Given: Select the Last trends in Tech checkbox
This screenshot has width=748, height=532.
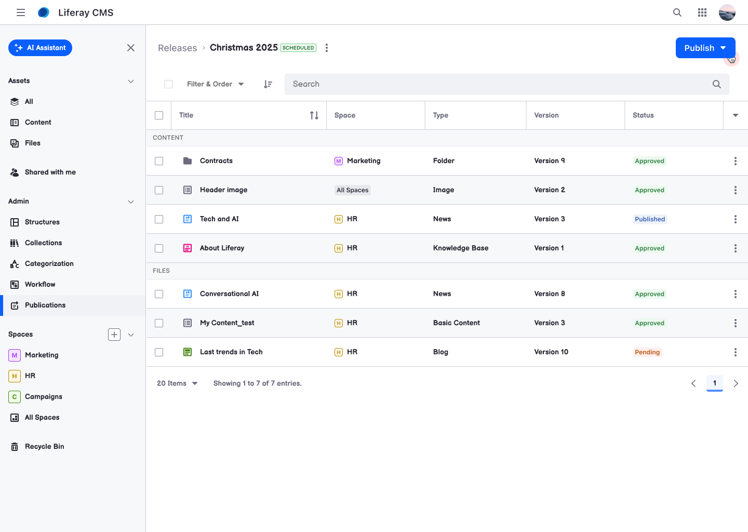Looking at the screenshot, I should pos(159,352).
